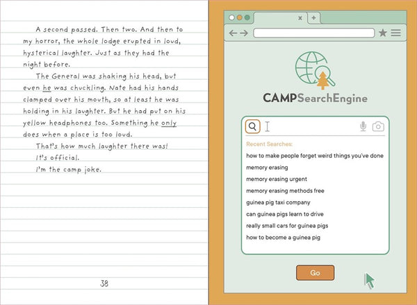
Task: Click the magnifying glass search icon
Action: (252, 127)
